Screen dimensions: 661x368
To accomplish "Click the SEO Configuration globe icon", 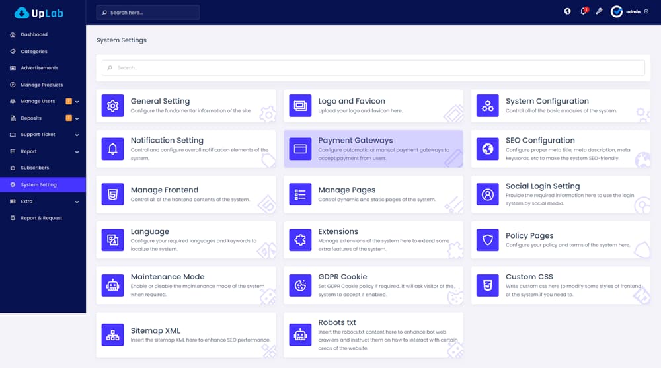I will pyautogui.click(x=487, y=149).
